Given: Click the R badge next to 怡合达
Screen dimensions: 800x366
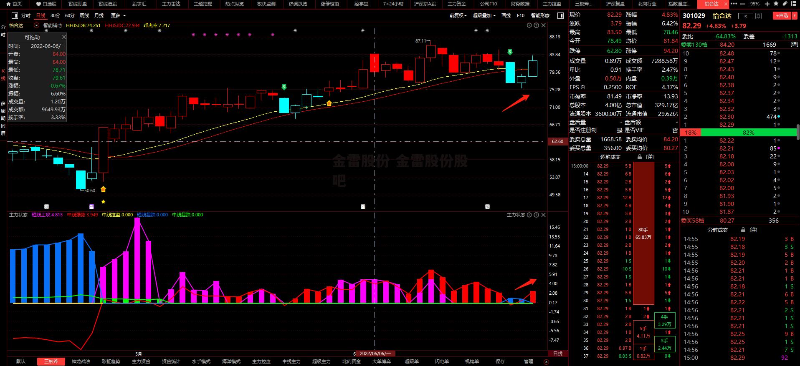Looking at the screenshot, I should tap(745, 16).
